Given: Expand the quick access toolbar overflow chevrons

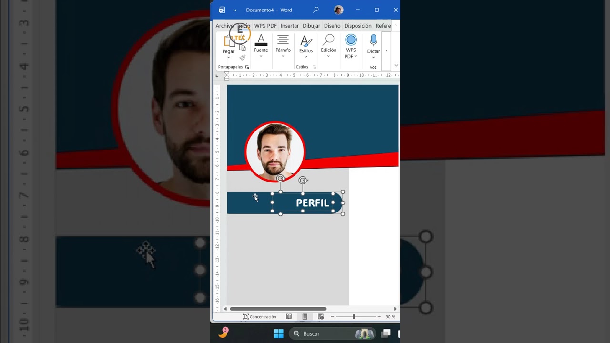Looking at the screenshot, I should point(234,10).
